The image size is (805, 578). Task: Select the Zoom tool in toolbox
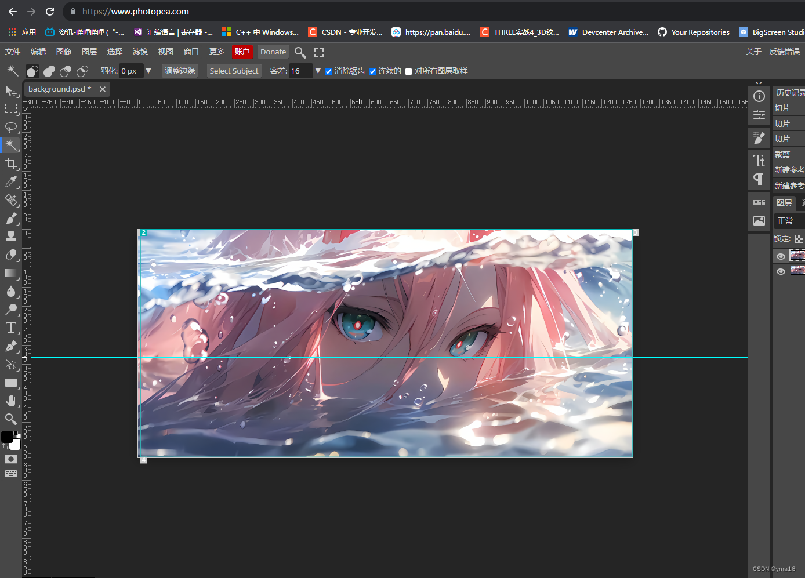[x=11, y=419]
